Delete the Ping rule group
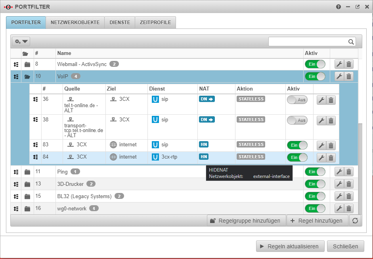Viewport: 373px width, 259px height. tap(349, 172)
